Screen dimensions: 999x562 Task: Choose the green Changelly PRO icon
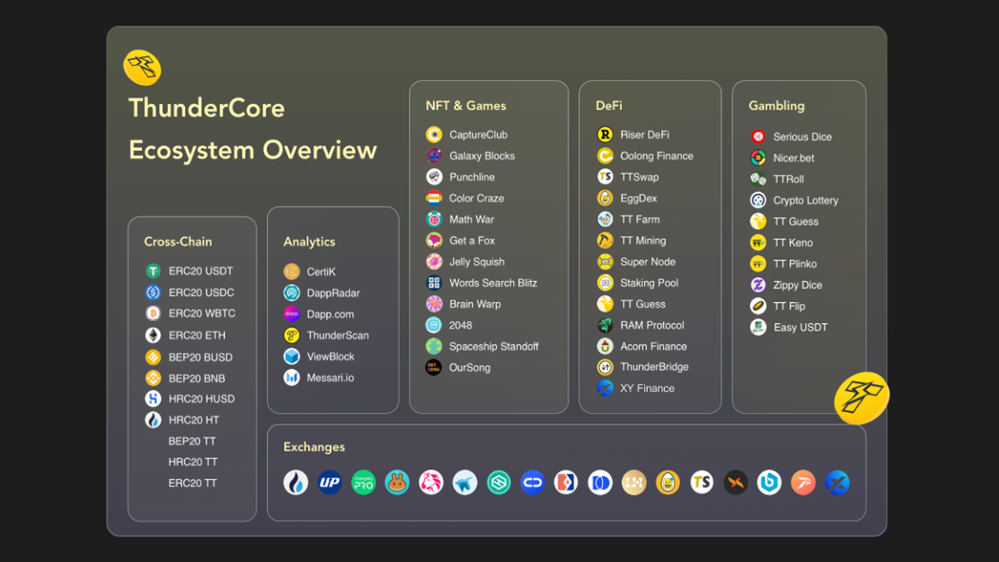[x=364, y=482]
